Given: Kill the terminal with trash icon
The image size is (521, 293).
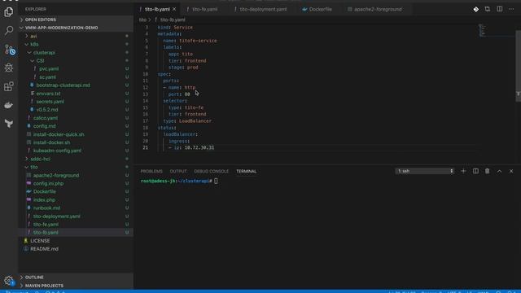Looking at the screenshot, I should 488,171.
